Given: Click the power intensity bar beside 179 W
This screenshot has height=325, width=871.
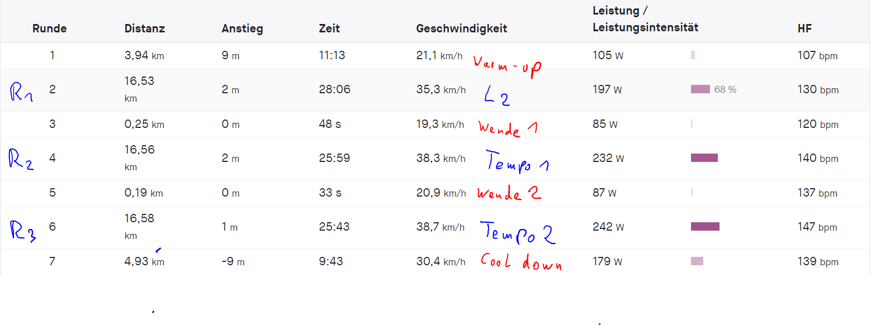Looking at the screenshot, I should click(697, 261).
